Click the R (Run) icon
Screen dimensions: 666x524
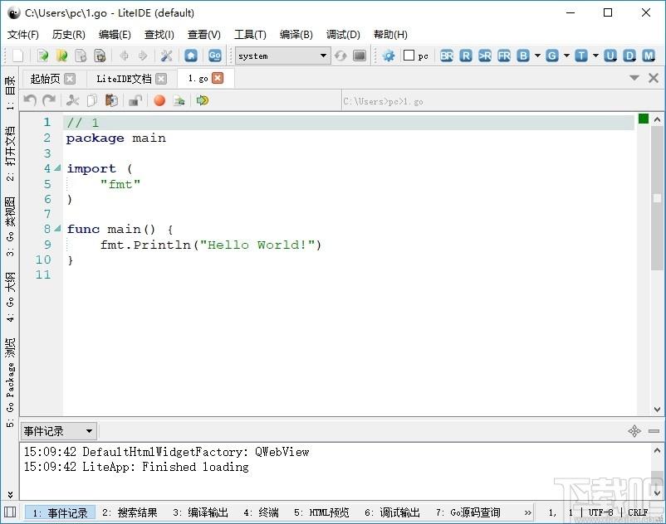[466, 56]
